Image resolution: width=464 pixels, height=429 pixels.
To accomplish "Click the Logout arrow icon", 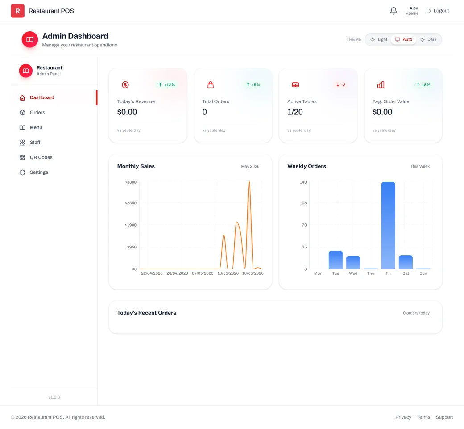I will tap(429, 11).
